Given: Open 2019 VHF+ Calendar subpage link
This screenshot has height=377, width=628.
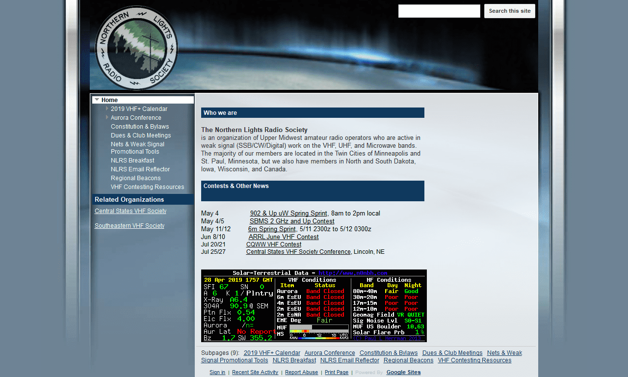Looking at the screenshot, I should (272, 353).
